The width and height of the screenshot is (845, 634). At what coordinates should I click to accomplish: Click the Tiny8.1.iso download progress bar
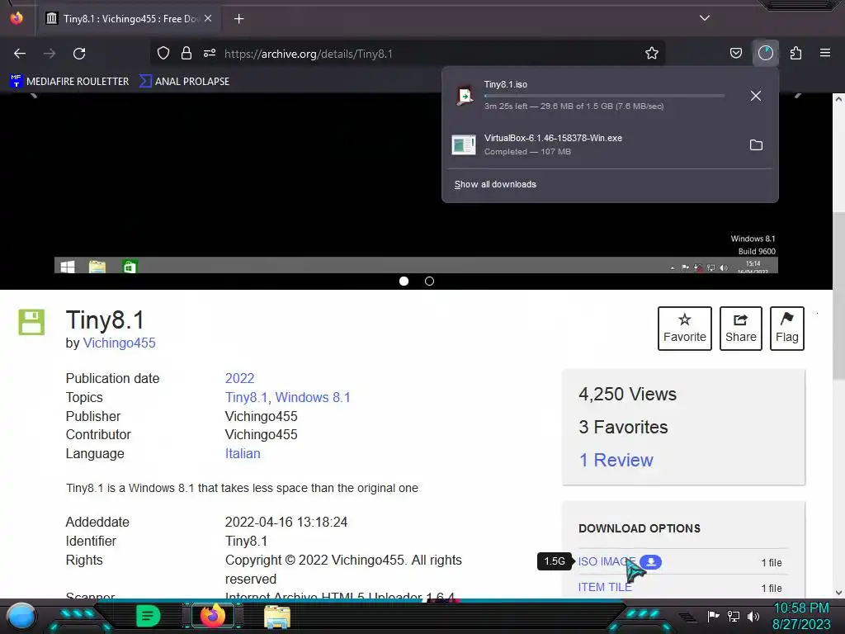pyautogui.click(x=604, y=96)
